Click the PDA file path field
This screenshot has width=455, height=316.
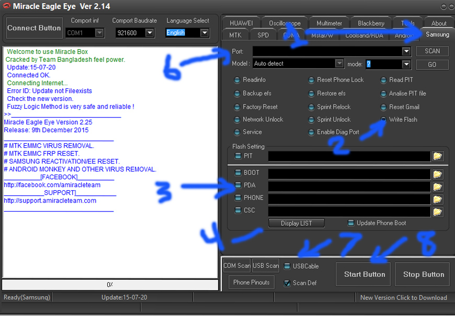click(349, 186)
